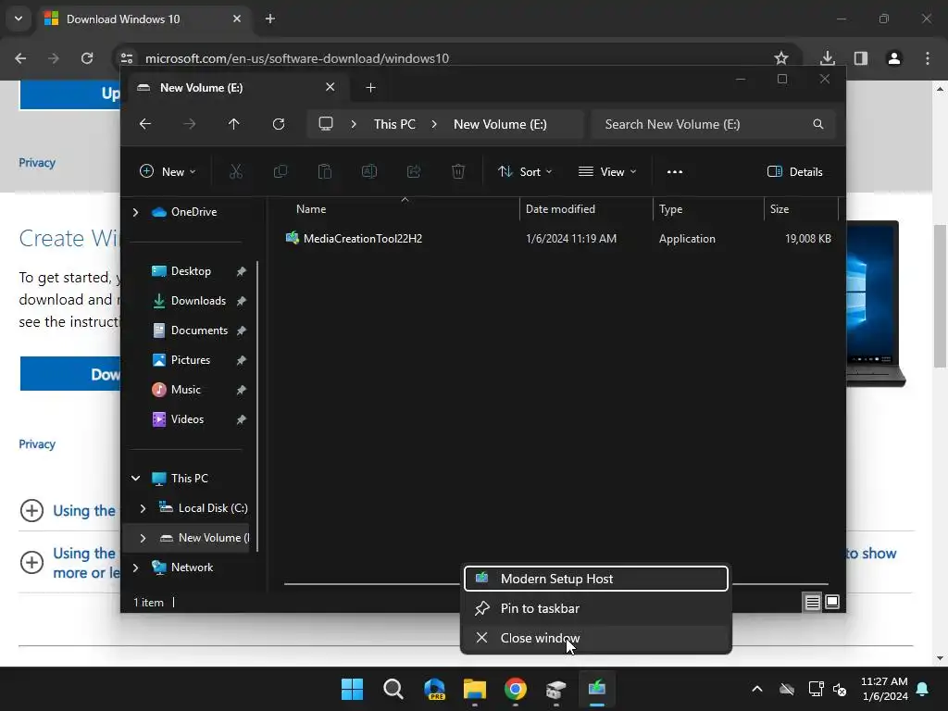Open File Explorer from taskbar
The height and width of the screenshot is (711, 948).
475,689
